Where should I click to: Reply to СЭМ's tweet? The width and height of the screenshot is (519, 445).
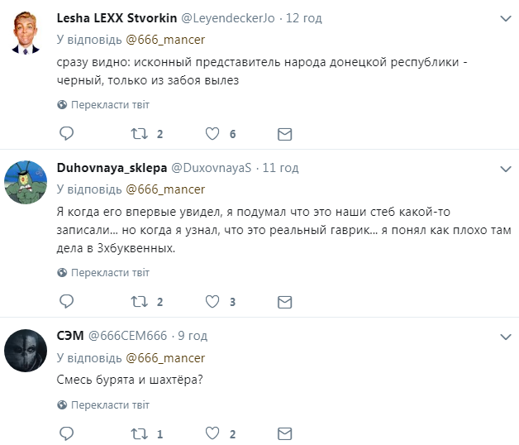tap(68, 433)
